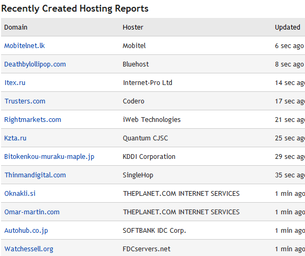Click the Itex.ru domain link
Screen dimensions: 305x256
15,83
